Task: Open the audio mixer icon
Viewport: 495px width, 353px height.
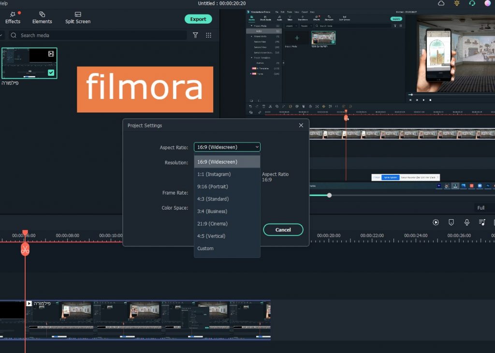Action: pos(482,223)
